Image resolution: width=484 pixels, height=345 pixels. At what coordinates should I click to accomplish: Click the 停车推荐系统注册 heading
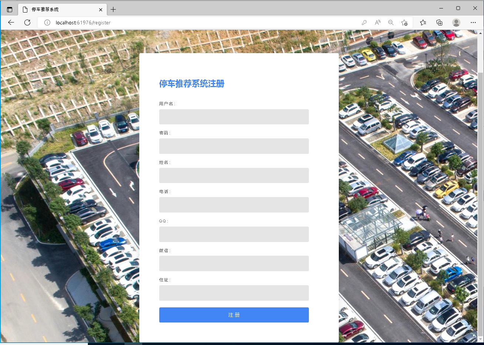(x=192, y=84)
